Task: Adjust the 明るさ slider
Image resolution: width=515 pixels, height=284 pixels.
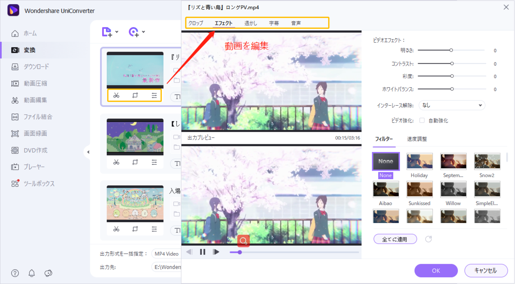Action: pyautogui.click(x=451, y=50)
